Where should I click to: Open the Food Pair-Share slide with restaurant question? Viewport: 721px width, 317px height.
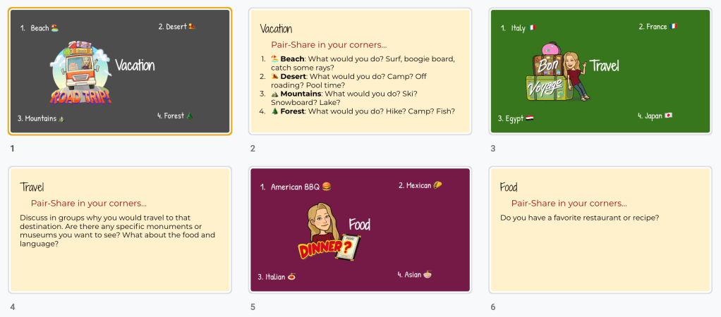click(600, 230)
